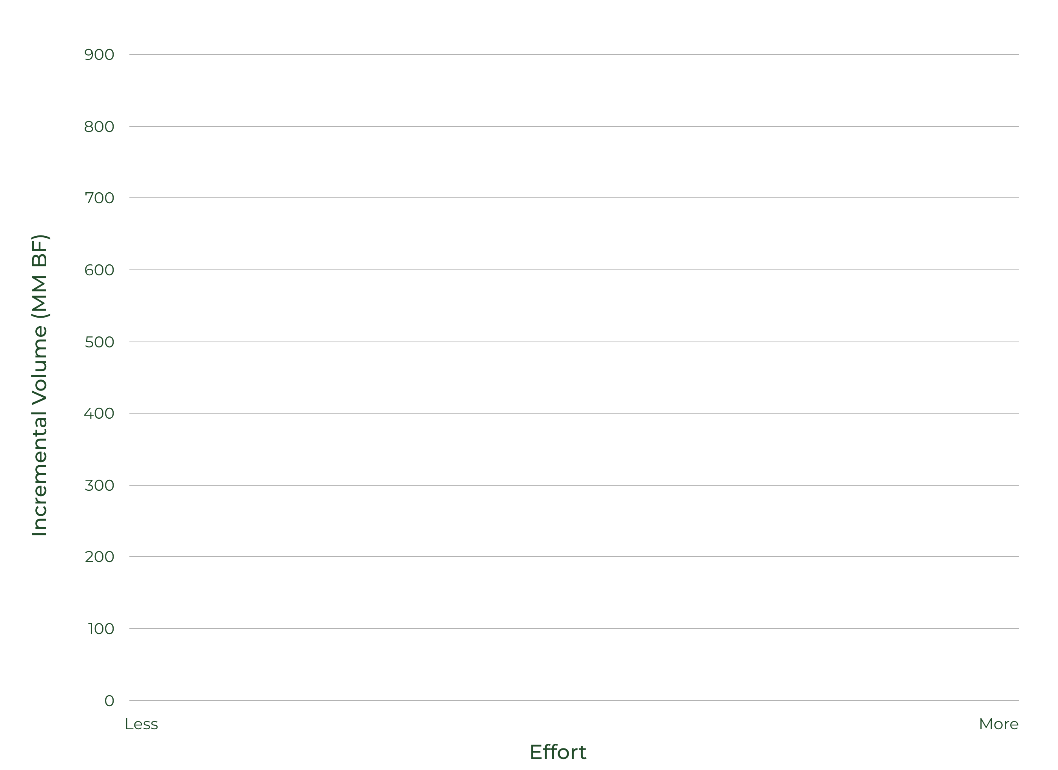The width and height of the screenshot is (1058, 770).
Task: Click the 900 y-axis tick label
Action: tap(99, 55)
